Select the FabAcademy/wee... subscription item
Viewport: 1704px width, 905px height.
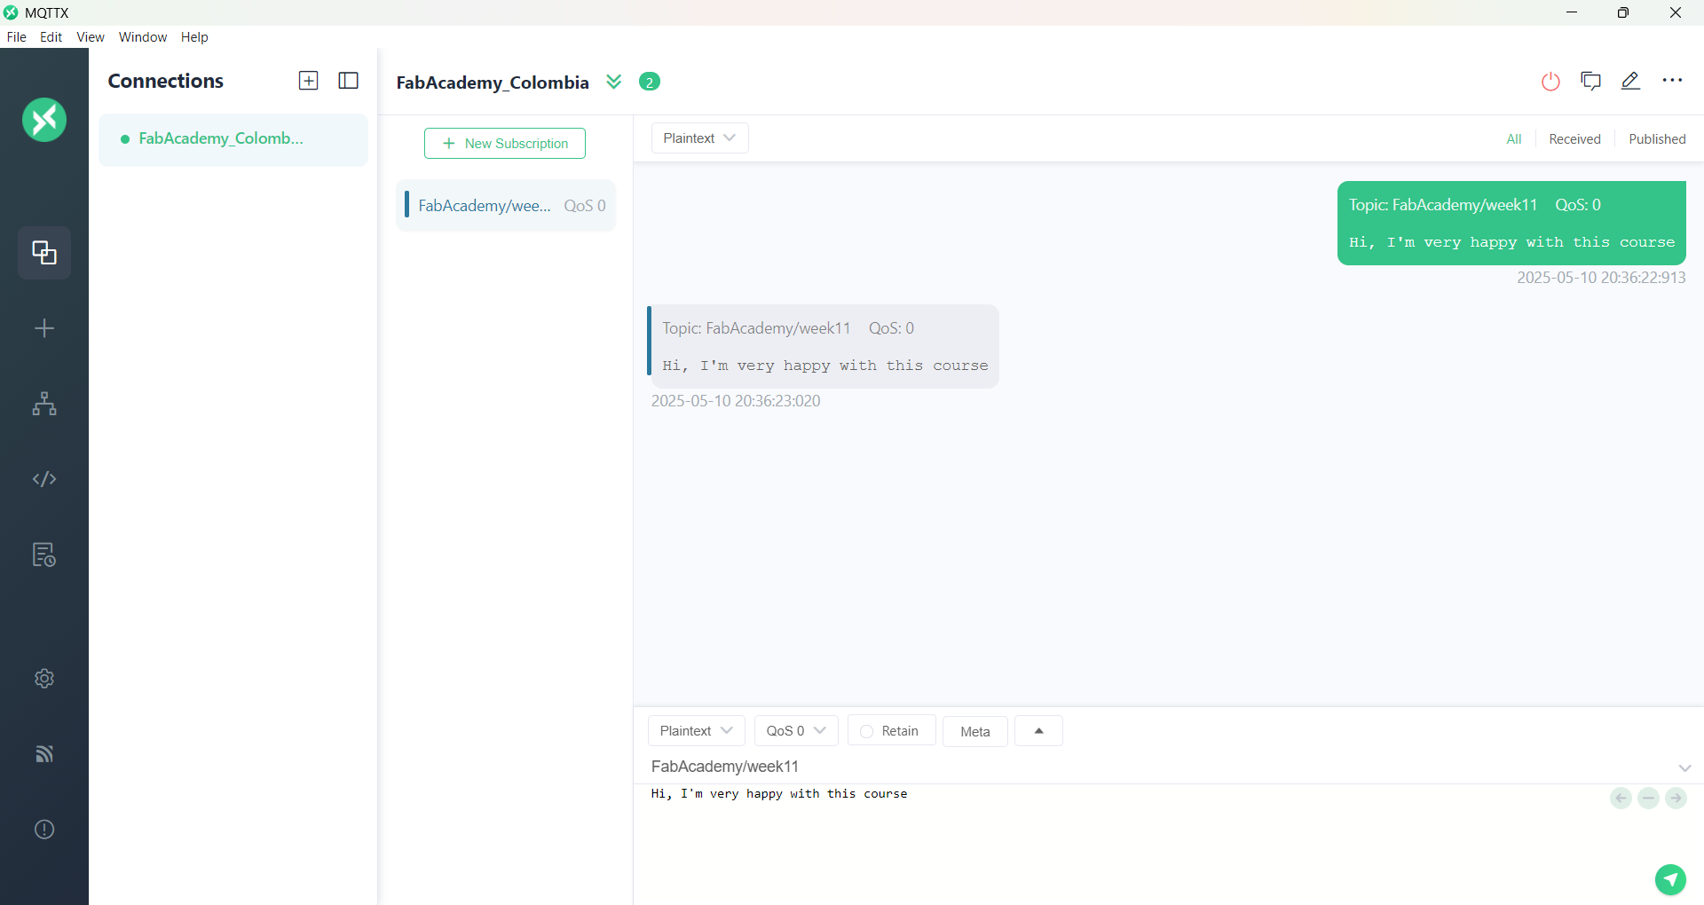(506, 206)
